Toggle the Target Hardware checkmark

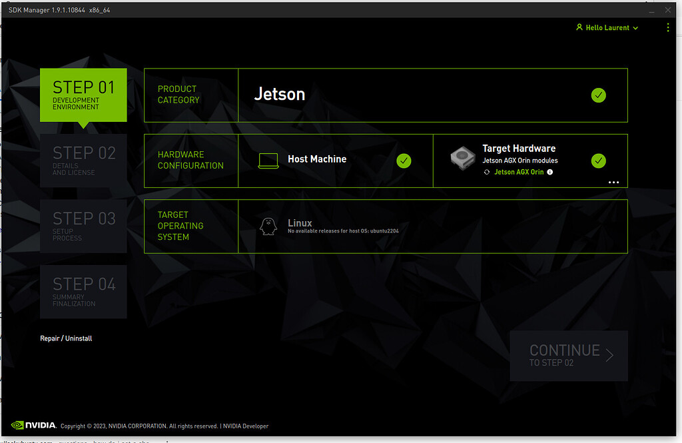tap(598, 161)
